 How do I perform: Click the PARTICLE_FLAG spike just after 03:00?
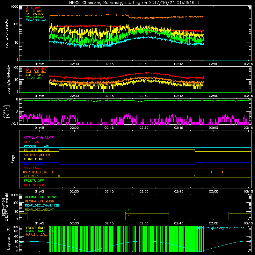click(x=222, y=172)
